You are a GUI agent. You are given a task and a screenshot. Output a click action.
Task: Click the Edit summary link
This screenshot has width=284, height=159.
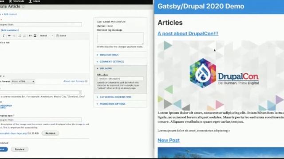10,30
